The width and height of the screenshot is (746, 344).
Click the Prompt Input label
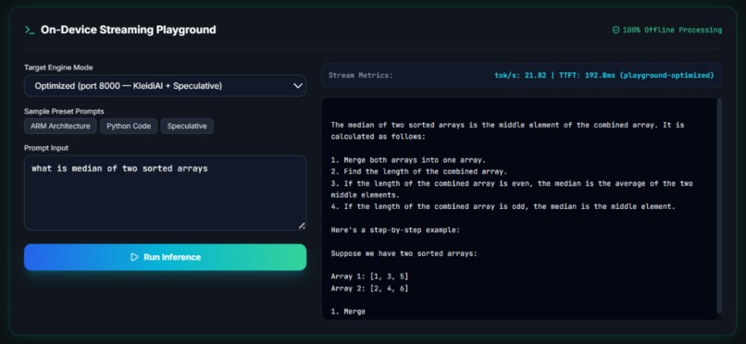click(46, 148)
